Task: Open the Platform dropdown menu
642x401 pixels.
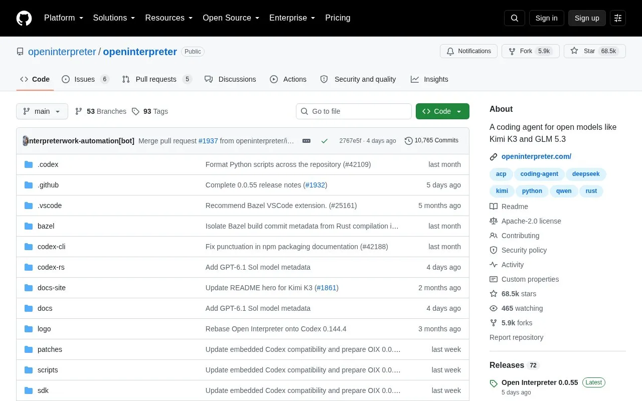Action: coord(64,18)
